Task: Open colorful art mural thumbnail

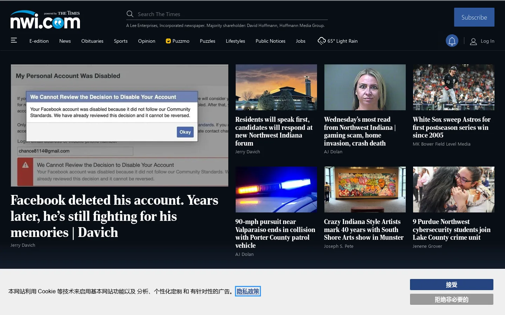Action: point(365,189)
